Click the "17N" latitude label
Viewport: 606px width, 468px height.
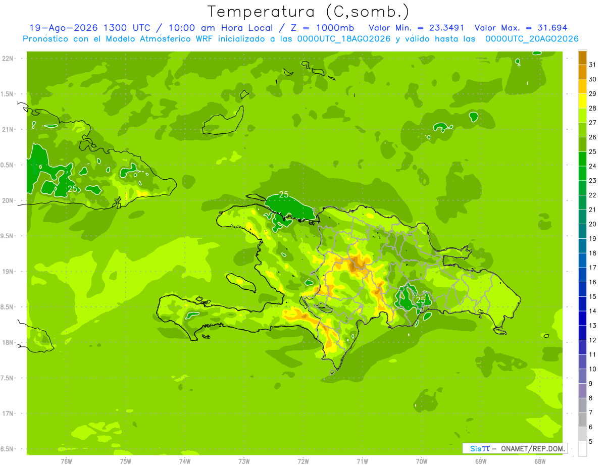tap(9, 413)
